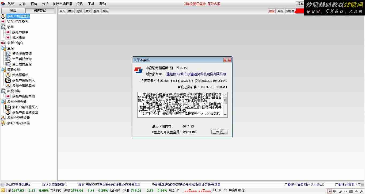Click the 买入 toolbar button
365x194 pixels.
62,11
